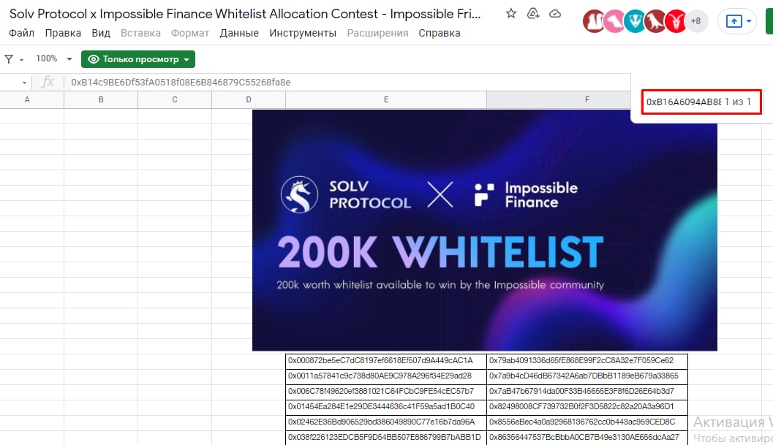Select cell 0x8556eBec4a0a92968136762cc0b443ac959CED8C

(x=587, y=422)
